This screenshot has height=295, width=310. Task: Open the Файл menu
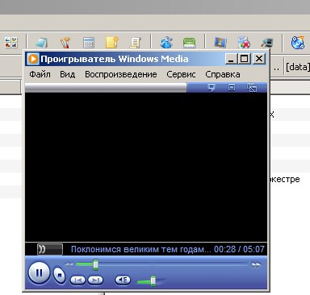point(40,74)
